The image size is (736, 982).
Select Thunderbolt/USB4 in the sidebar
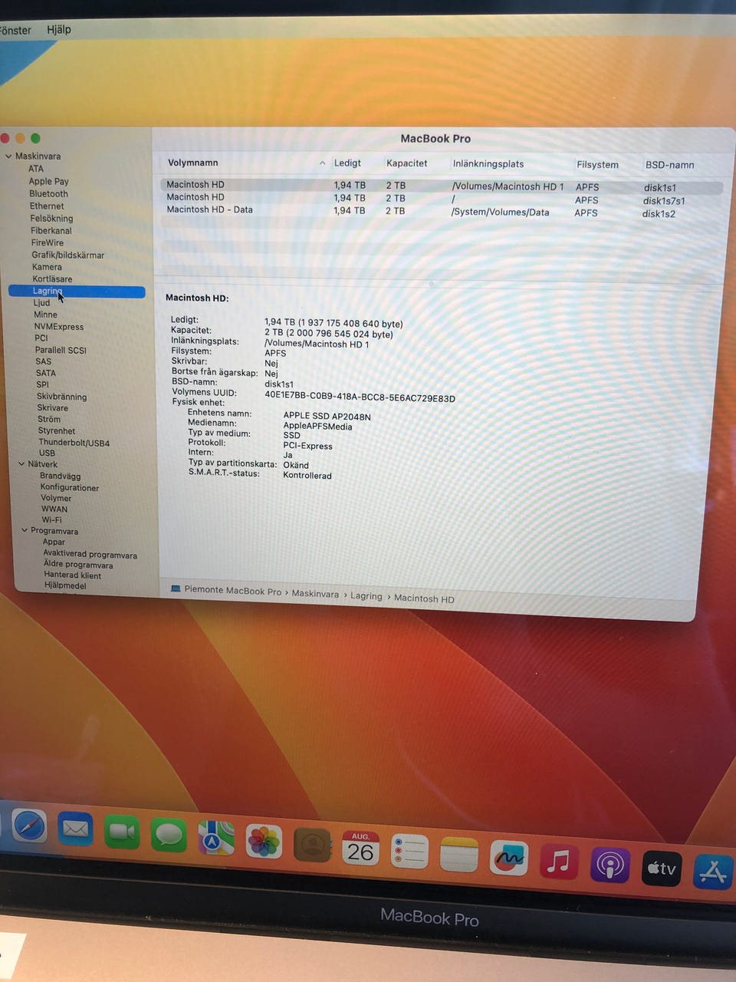point(74,443)
